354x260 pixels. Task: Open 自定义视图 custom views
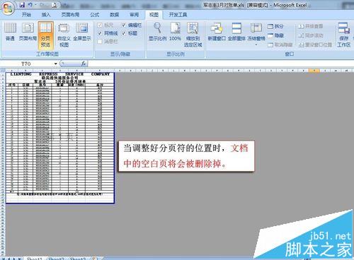click(x=64, y=35)
